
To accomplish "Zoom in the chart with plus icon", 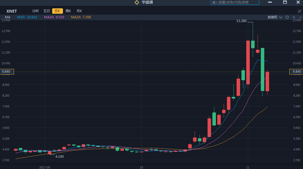I will coord(294,17).
